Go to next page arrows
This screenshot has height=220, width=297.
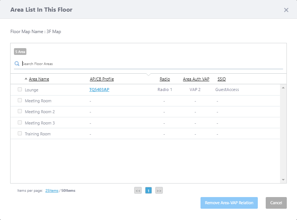tap(159, 191)
